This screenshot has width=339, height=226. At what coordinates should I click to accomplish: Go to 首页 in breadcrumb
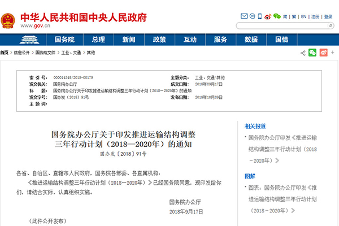coord(4,53)
